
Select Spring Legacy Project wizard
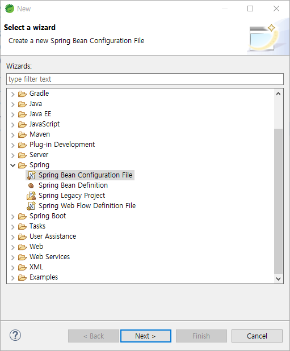(72, 196)
